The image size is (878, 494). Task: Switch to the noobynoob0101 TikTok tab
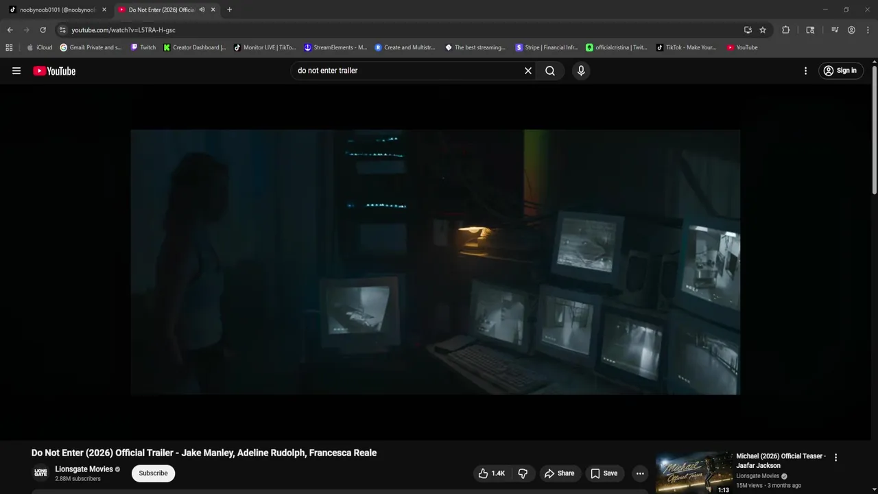pyautogui.click(x=58, y=10)
